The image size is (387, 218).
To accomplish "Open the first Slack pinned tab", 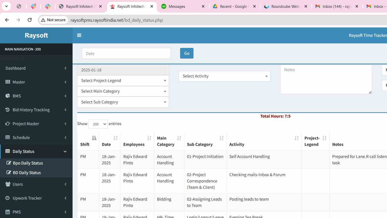I will coord(34,6).
